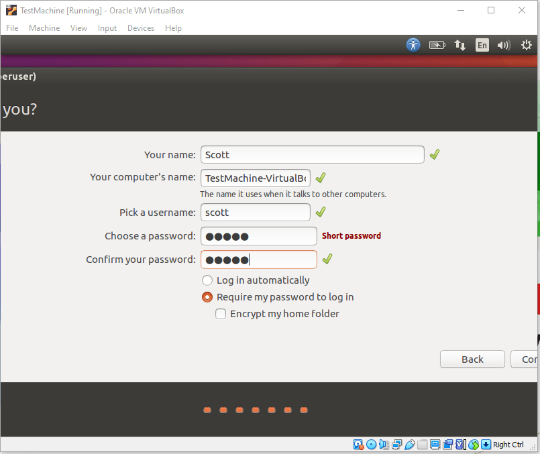Click the audio status icon
This screenshot has height=454, width=540.
[384, 445]
